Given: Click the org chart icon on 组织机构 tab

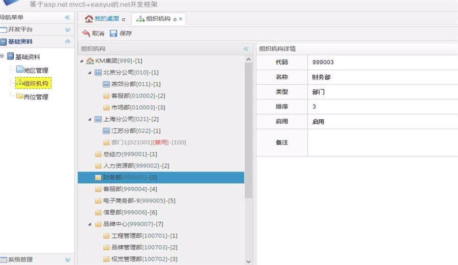Looking at the screenshot, I should (x=140, y=19).
